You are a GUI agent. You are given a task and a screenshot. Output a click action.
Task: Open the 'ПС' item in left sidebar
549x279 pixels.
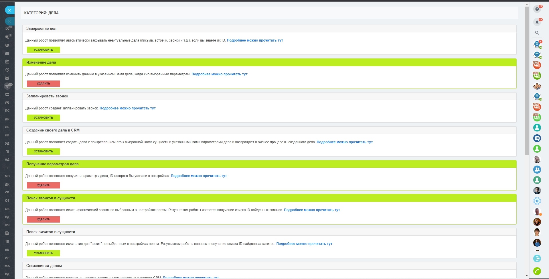(7, 111)
